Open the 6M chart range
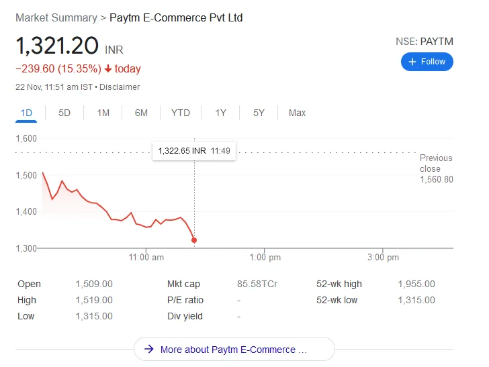The width and height of the screenshot is (489, 367). [x=141, y=113]
